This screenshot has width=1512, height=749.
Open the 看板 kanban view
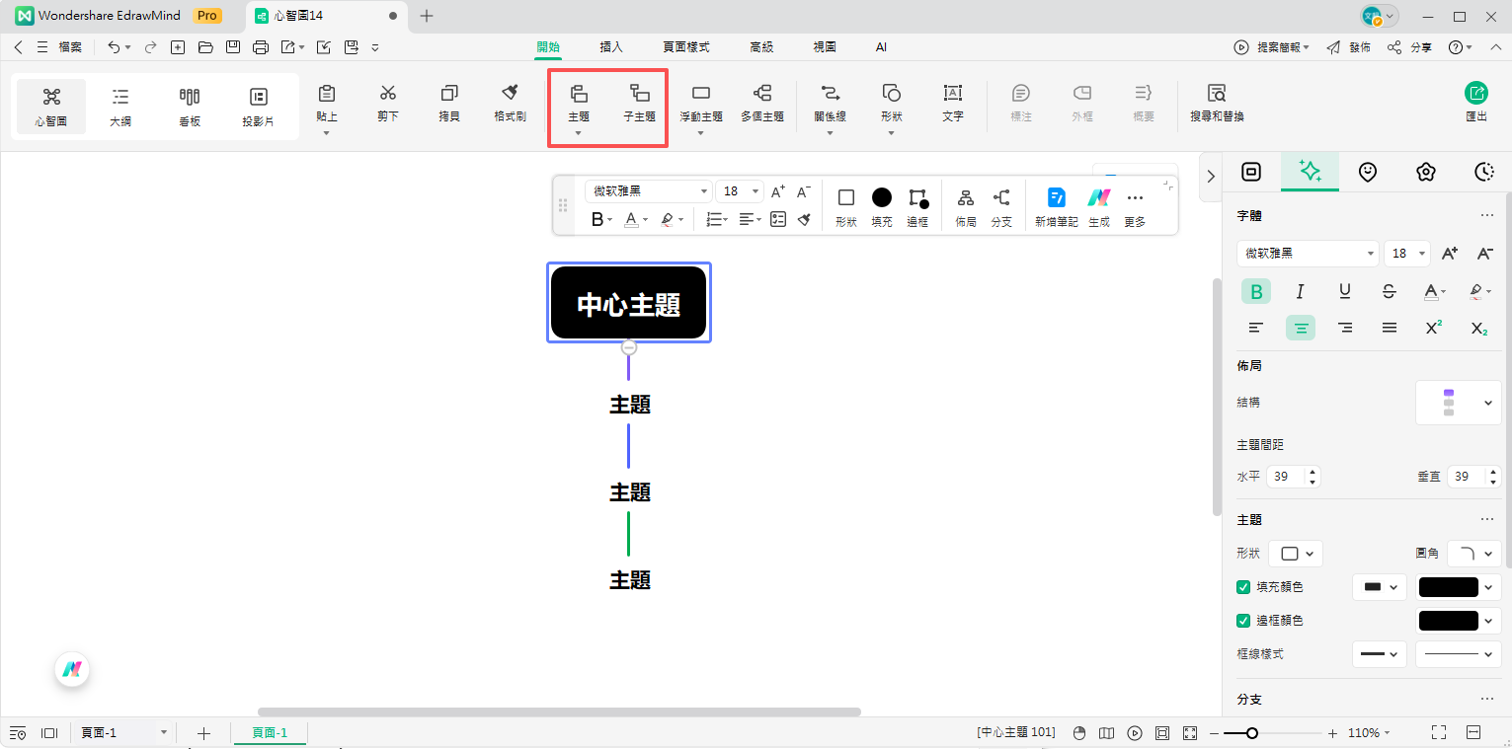pyautogui.click(x=189, y=105)
